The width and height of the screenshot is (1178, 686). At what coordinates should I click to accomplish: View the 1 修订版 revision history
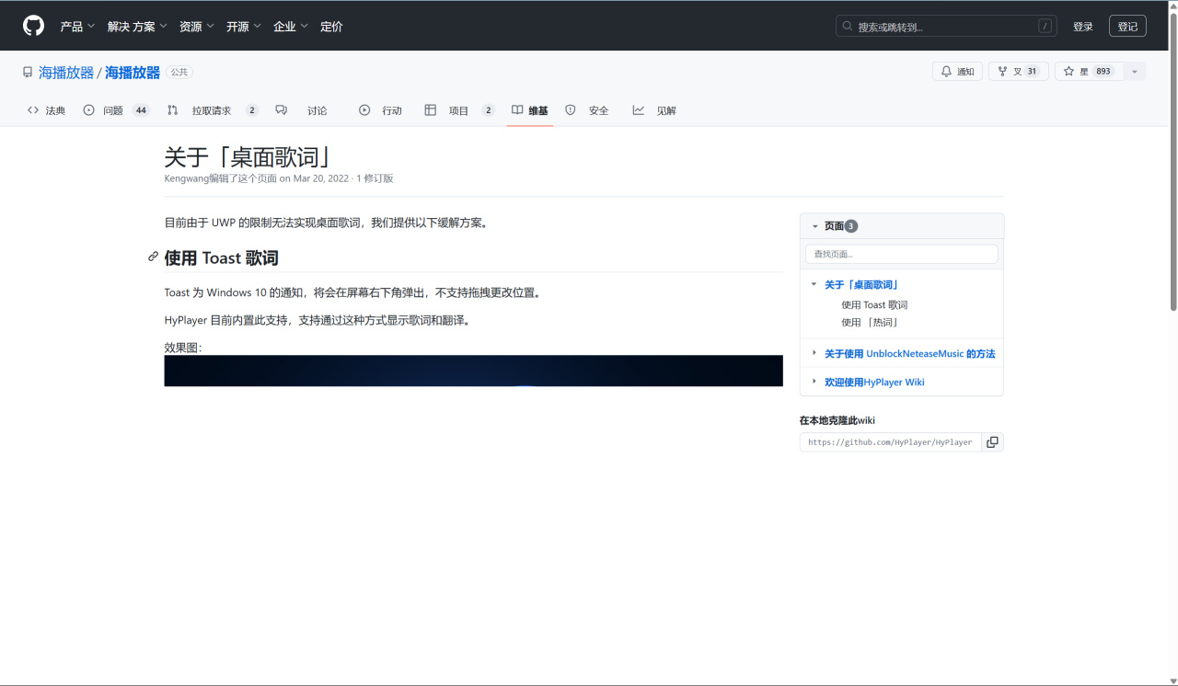point(375,178)
